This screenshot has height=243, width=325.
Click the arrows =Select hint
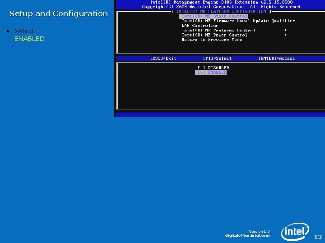coord(217,58)
